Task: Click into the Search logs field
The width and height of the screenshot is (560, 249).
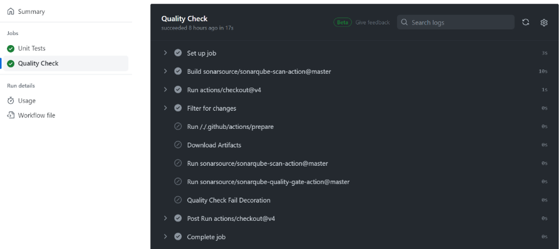Action: (455, 23)
